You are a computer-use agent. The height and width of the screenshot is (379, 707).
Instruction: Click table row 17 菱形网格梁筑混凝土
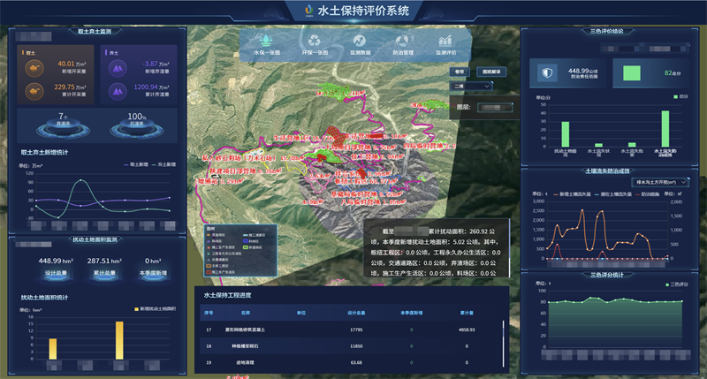point(353,330)
